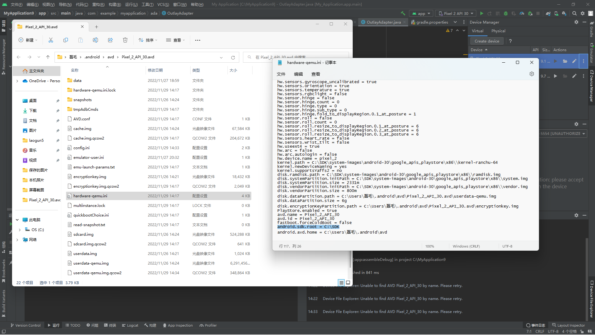Click the Create device button
The image size is (595, 335).
click(x=487, y=41)
